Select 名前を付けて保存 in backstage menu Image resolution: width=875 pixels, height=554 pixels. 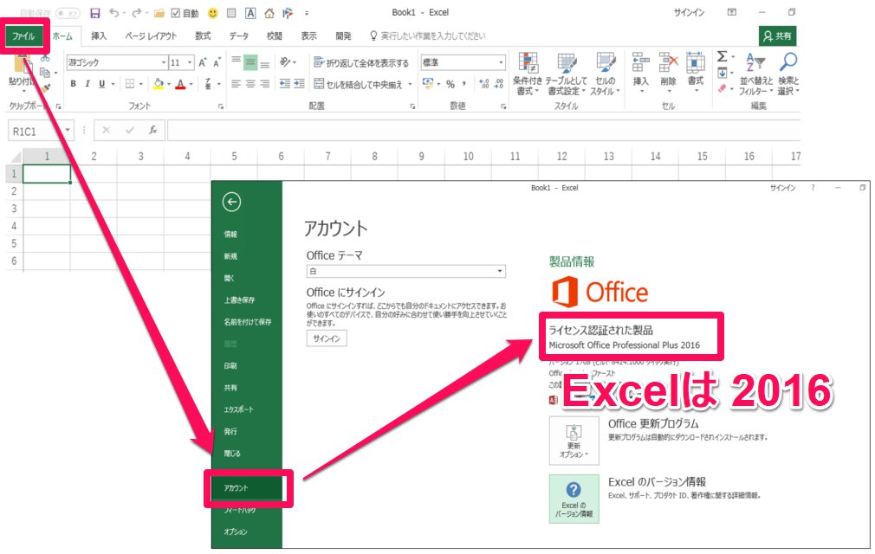[248, 322]
